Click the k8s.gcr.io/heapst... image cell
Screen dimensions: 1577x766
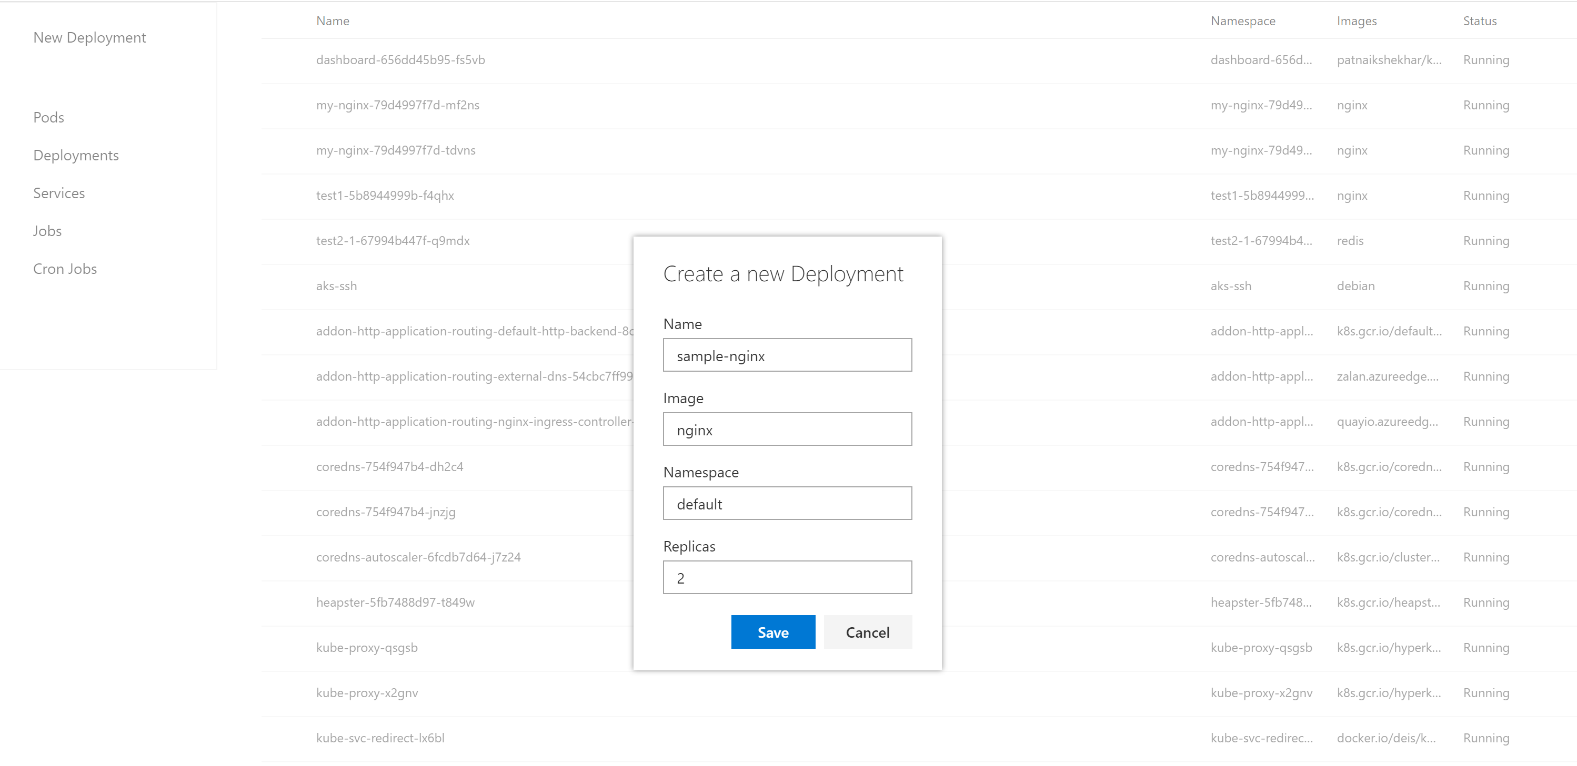tap(1388, 602)
